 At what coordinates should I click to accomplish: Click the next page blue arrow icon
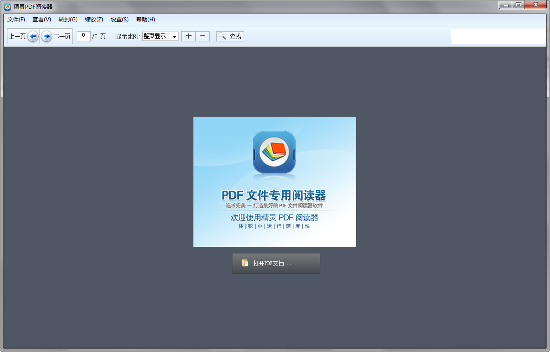click(x=46, y=36)
